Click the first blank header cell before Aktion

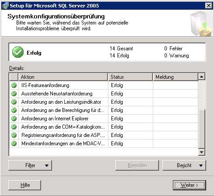(14, 77)
